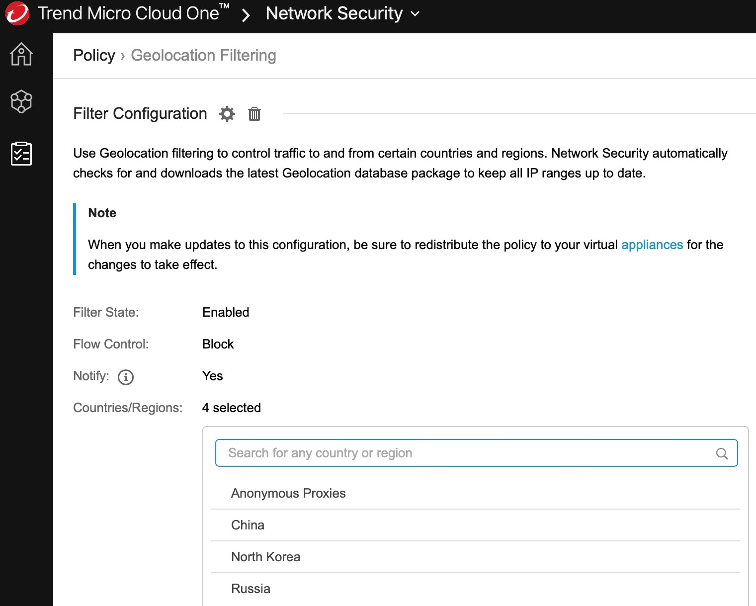Click the Trend Micro logo icon

[x=17, y=13]
